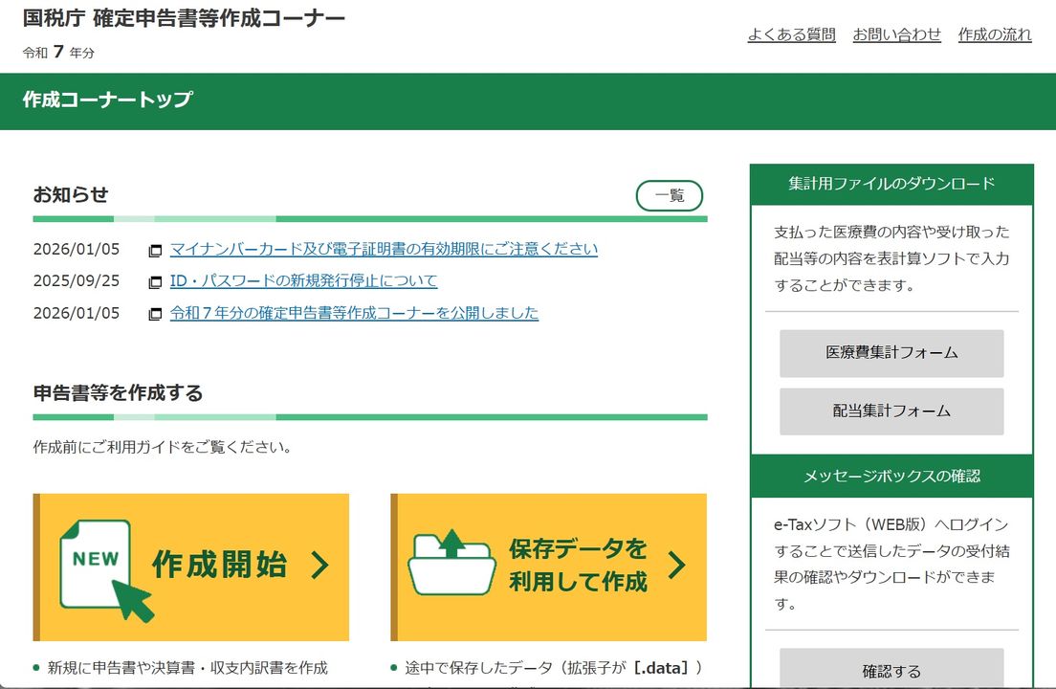Click the 国税庁 確定申告書等作成コーナー site title
This screenshot has height=689, width=1056.
click(x=184, y=18)
